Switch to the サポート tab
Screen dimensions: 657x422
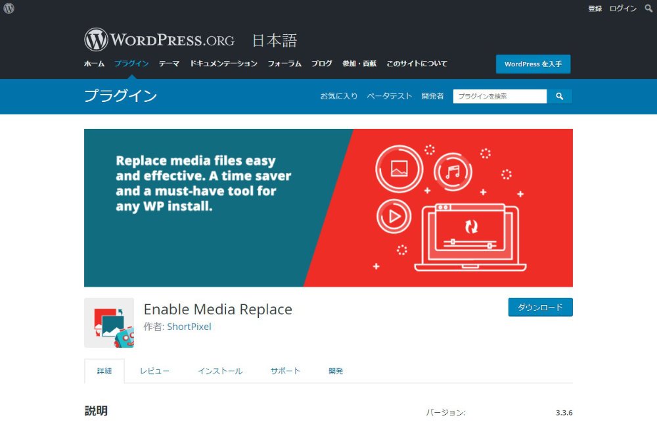click(285, 371)
